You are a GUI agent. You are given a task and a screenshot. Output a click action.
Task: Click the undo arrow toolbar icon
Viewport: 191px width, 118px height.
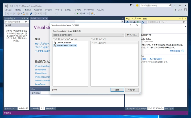pyautogui.click(x=36, y=14)
